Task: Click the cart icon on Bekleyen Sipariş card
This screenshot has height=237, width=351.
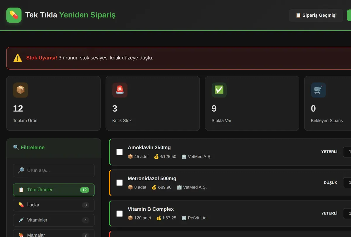Action: coord(318,90)
